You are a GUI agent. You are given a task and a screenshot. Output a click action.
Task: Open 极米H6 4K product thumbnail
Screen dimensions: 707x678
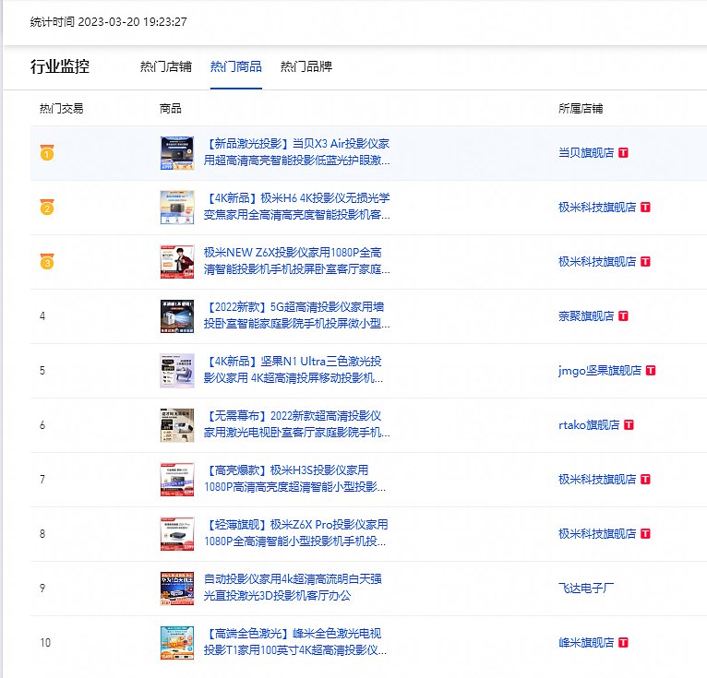pyautogui.click(x=177, y=208)
